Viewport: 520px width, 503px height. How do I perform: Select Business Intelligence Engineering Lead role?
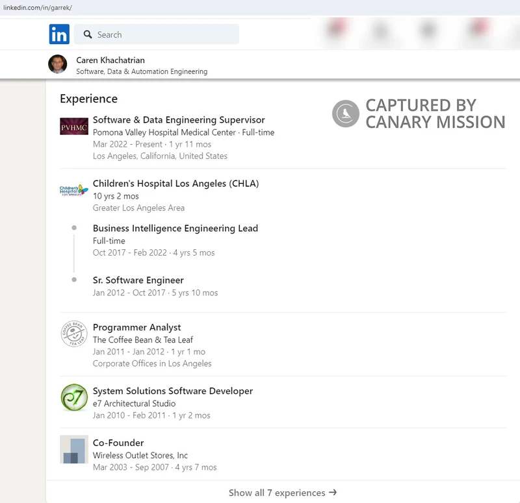click(175, 228)
